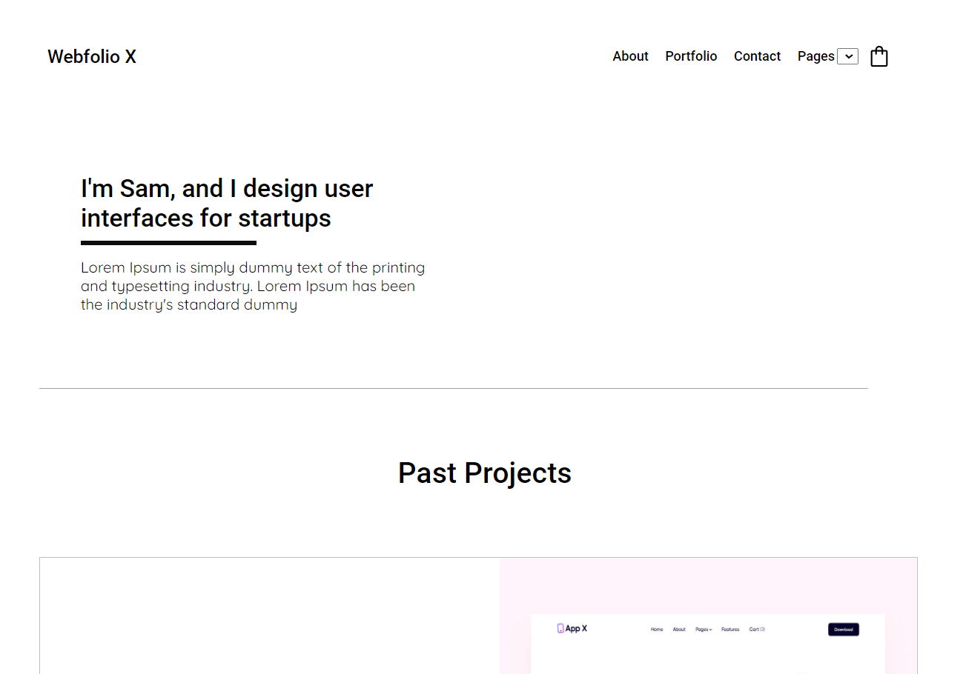The image size is (963, 674).
Task: Click the Home link in the App X preview
Action: pos(657,630)
